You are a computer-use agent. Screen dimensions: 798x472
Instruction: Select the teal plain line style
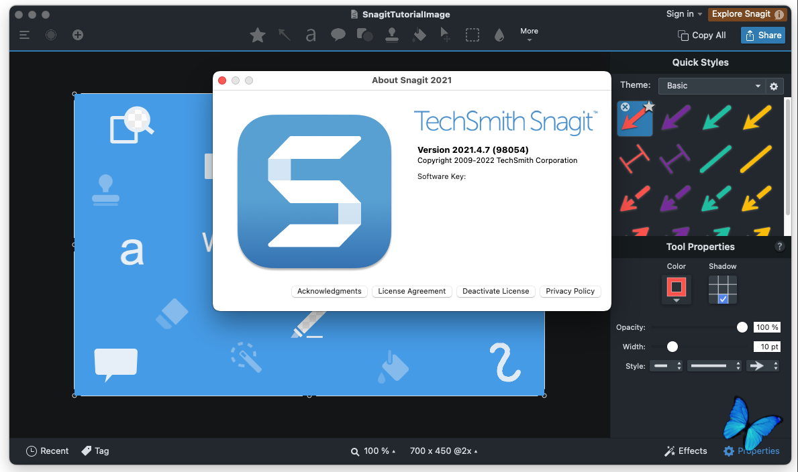click(x=716, y=159)
